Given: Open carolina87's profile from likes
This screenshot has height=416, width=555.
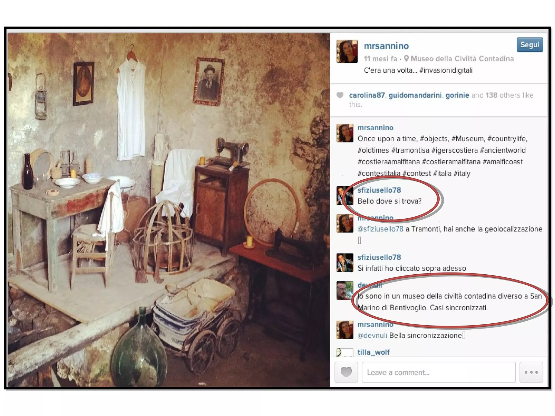Looking at the screenshot, I should click(x=367, y=95).
